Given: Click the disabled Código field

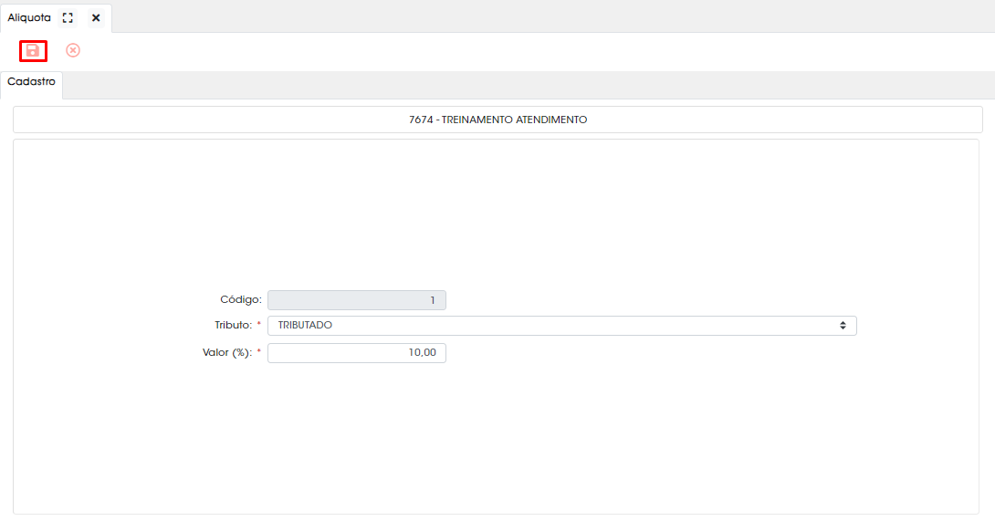Looking at the screenshot, I should [x=357, y=300].
